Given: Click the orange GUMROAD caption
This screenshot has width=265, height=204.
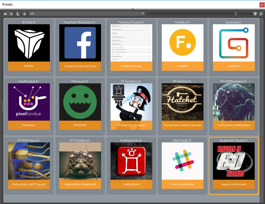Looking at the screenshot, I should click(x=234, y=66).
